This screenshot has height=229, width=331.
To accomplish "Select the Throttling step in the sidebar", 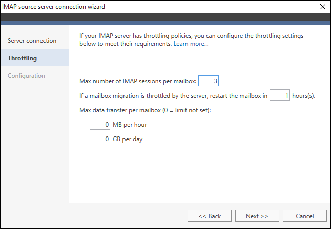I will tap(35, 58).
